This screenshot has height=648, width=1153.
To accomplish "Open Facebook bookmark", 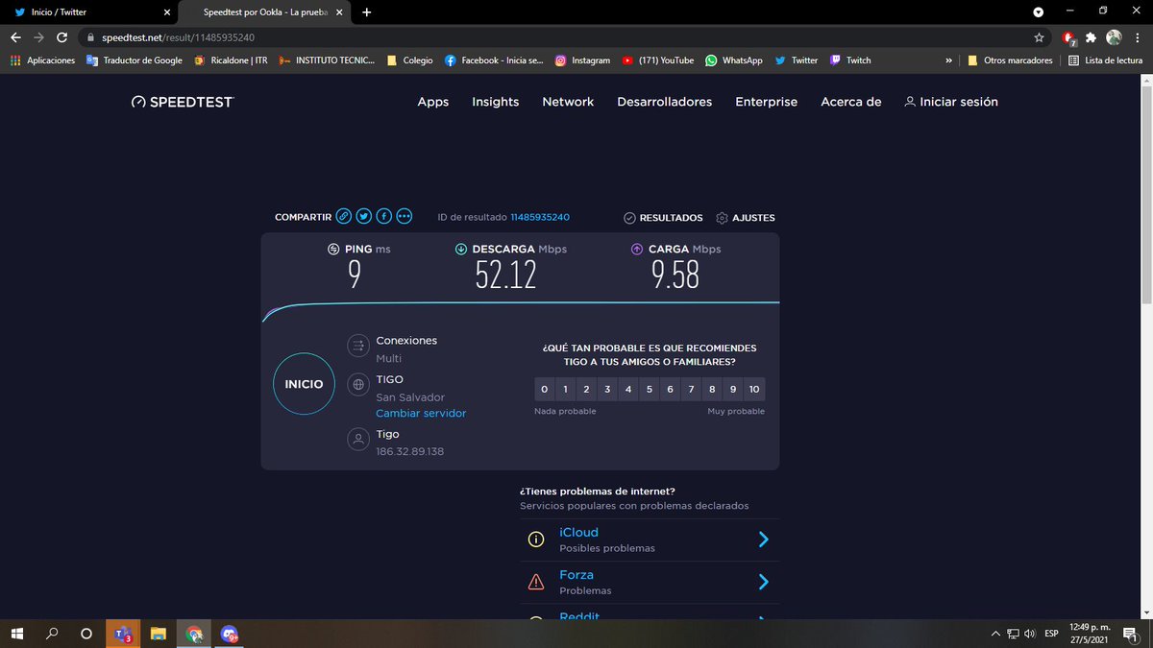I will pos(494,60).
